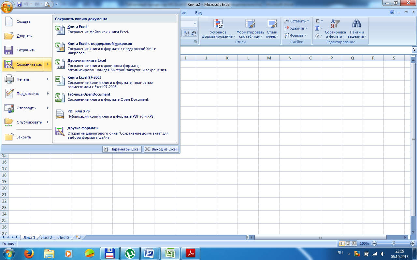The width and height of the screenshot is (417, 260).
Task: Click the Параметры Excel button
Action: tap(122, 149)
